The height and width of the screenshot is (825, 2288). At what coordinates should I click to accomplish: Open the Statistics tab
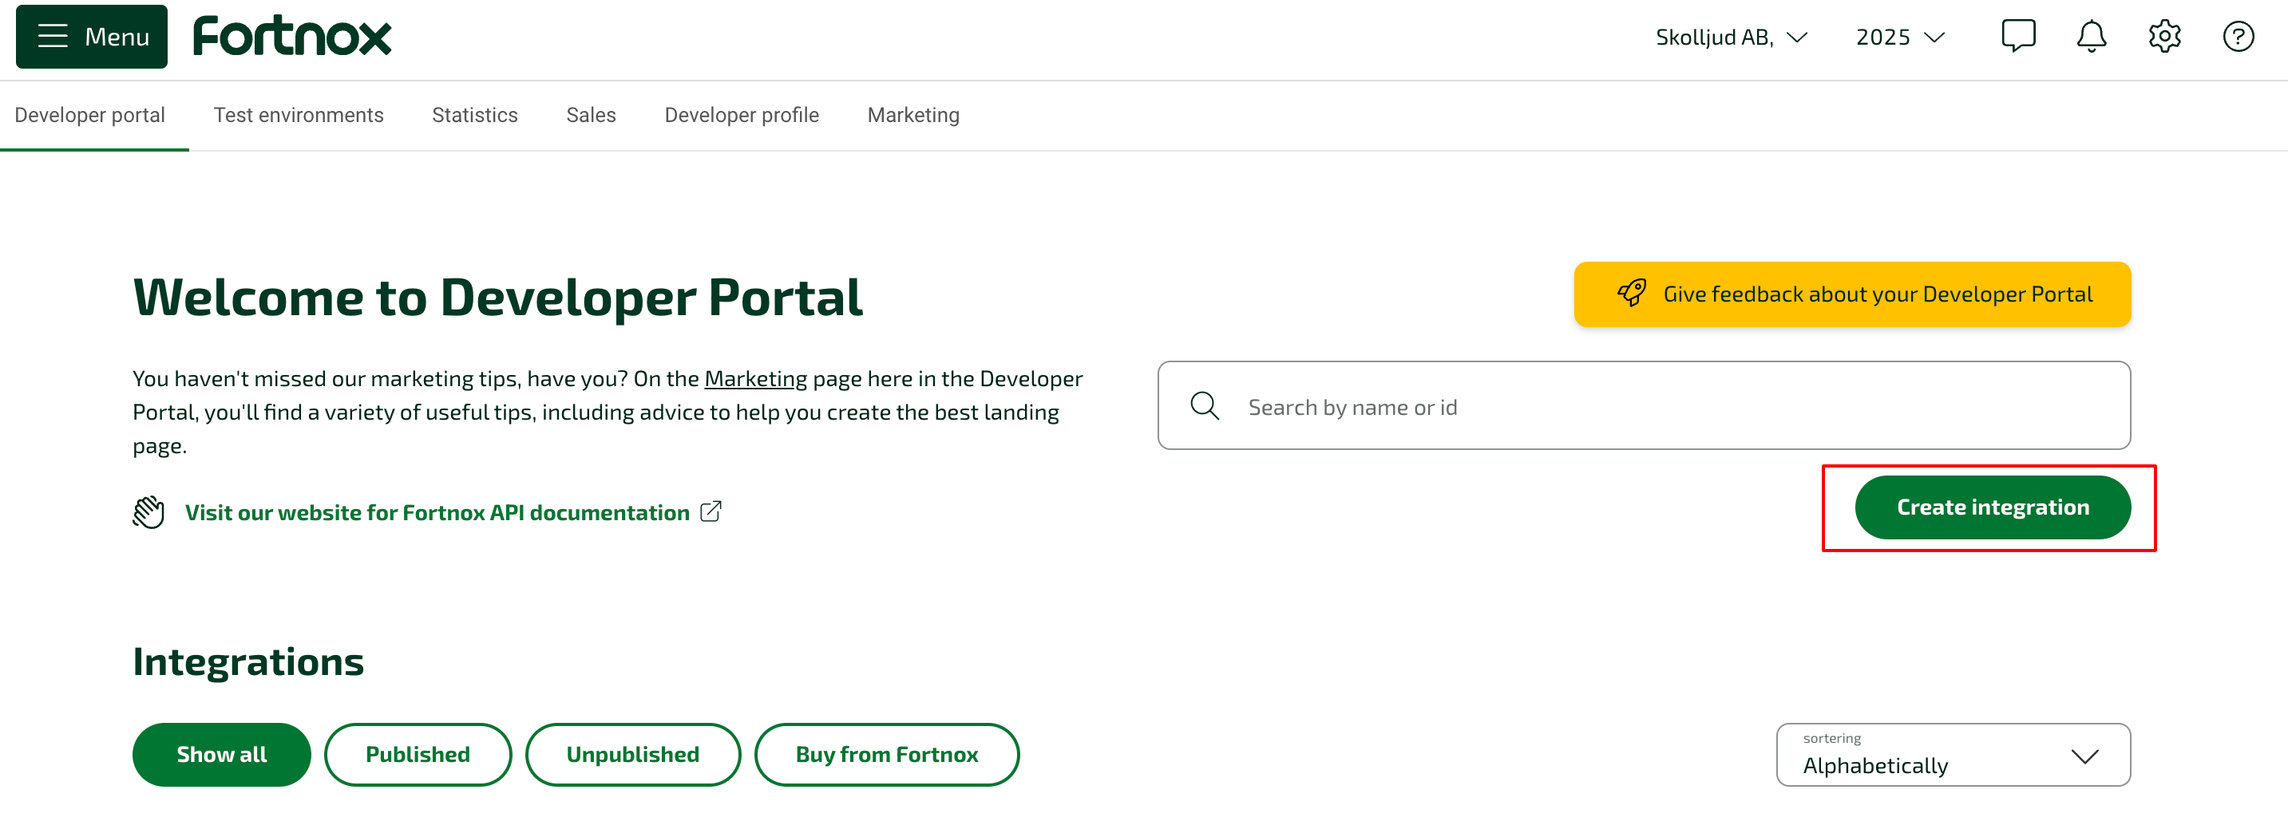(474, 116)
